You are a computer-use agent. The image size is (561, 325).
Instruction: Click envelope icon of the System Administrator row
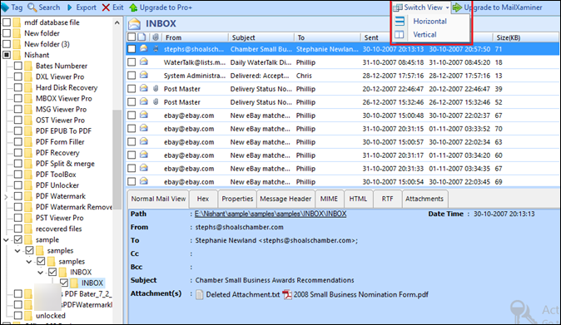tap(143, 75)
